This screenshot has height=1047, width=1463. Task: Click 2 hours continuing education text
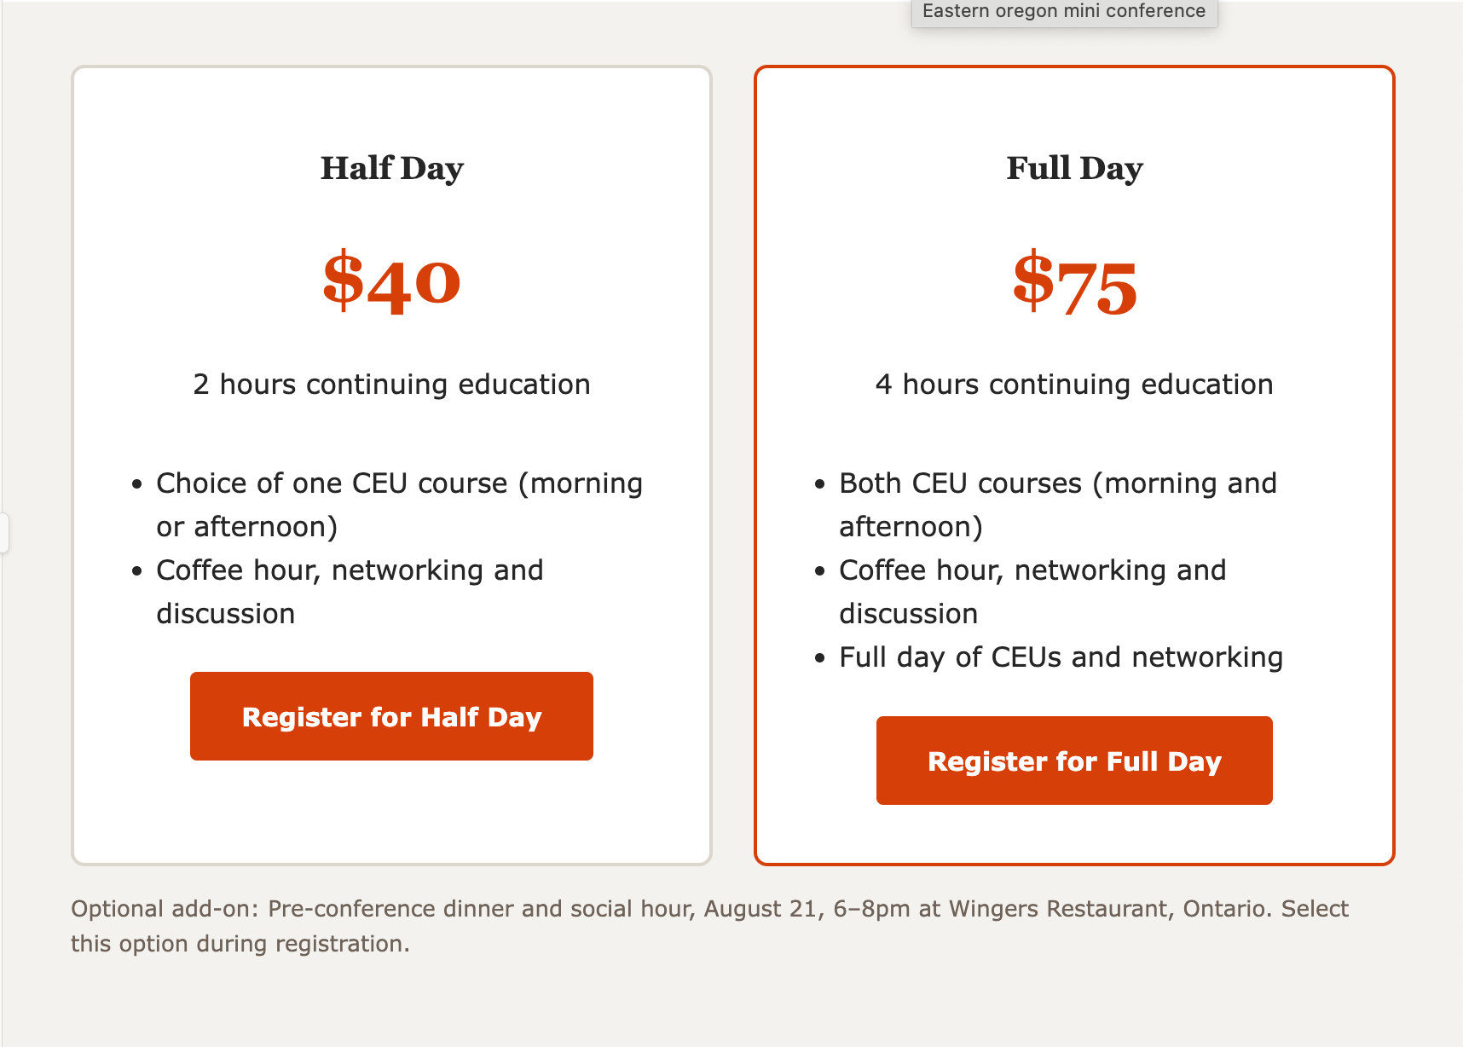click(391, 385)
